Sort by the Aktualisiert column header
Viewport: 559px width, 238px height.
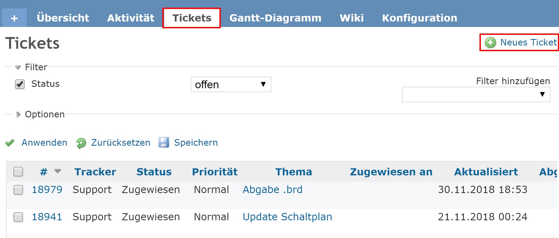point(486,172)
